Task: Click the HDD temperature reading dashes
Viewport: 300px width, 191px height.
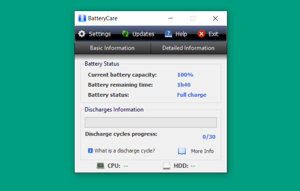Action: (193, 166)
